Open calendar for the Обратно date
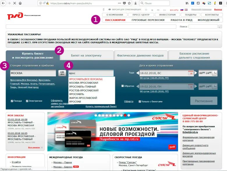The height and width of the screenshot is (171, 227). 191,87
